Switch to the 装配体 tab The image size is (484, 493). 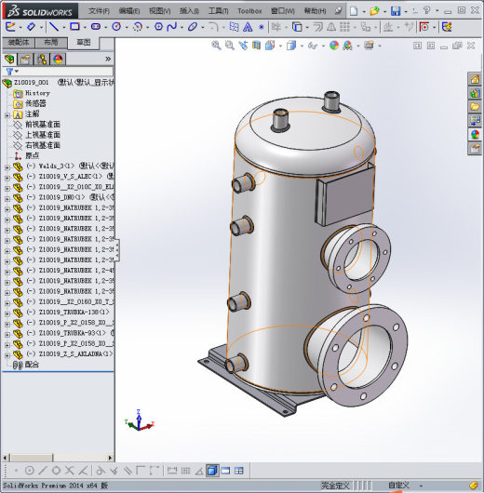click(19, 43)
